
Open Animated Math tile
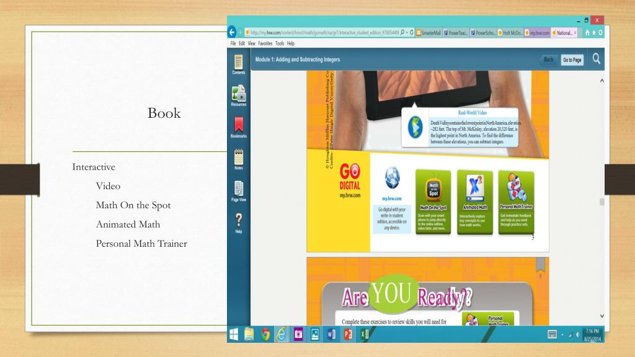point(474,201)
